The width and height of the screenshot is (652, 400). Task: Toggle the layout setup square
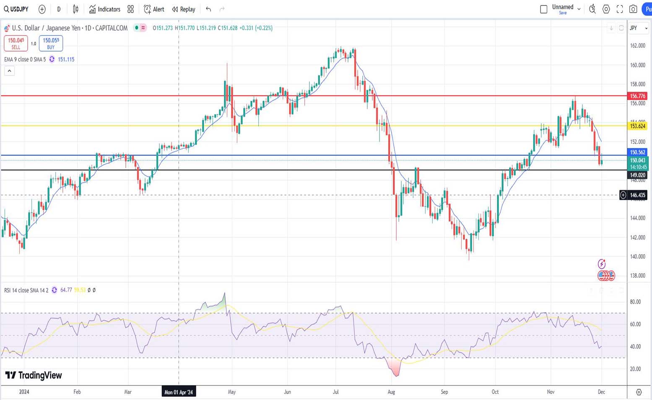(543, 9)
